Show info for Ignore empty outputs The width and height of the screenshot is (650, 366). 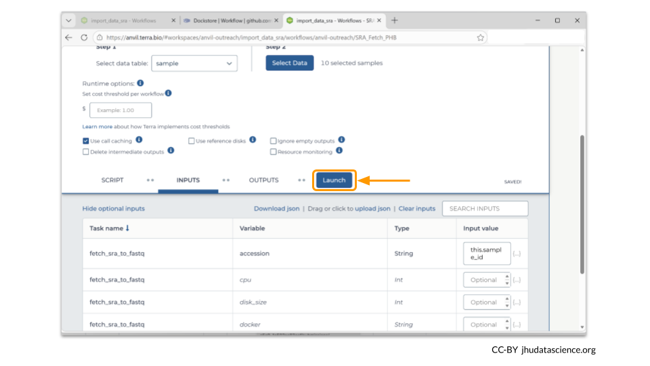click(x=341, y=140)
